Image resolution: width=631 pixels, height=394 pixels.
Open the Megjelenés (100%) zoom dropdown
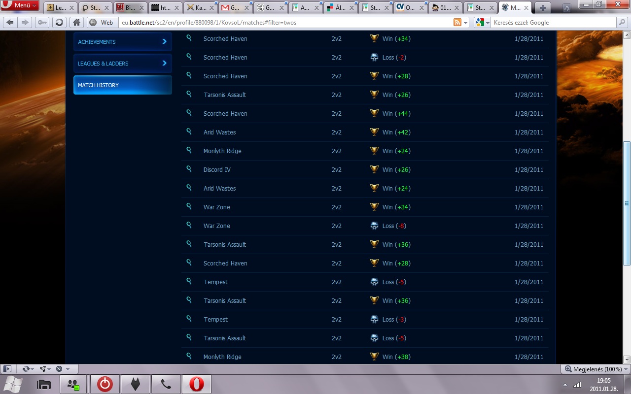[594, 369]
